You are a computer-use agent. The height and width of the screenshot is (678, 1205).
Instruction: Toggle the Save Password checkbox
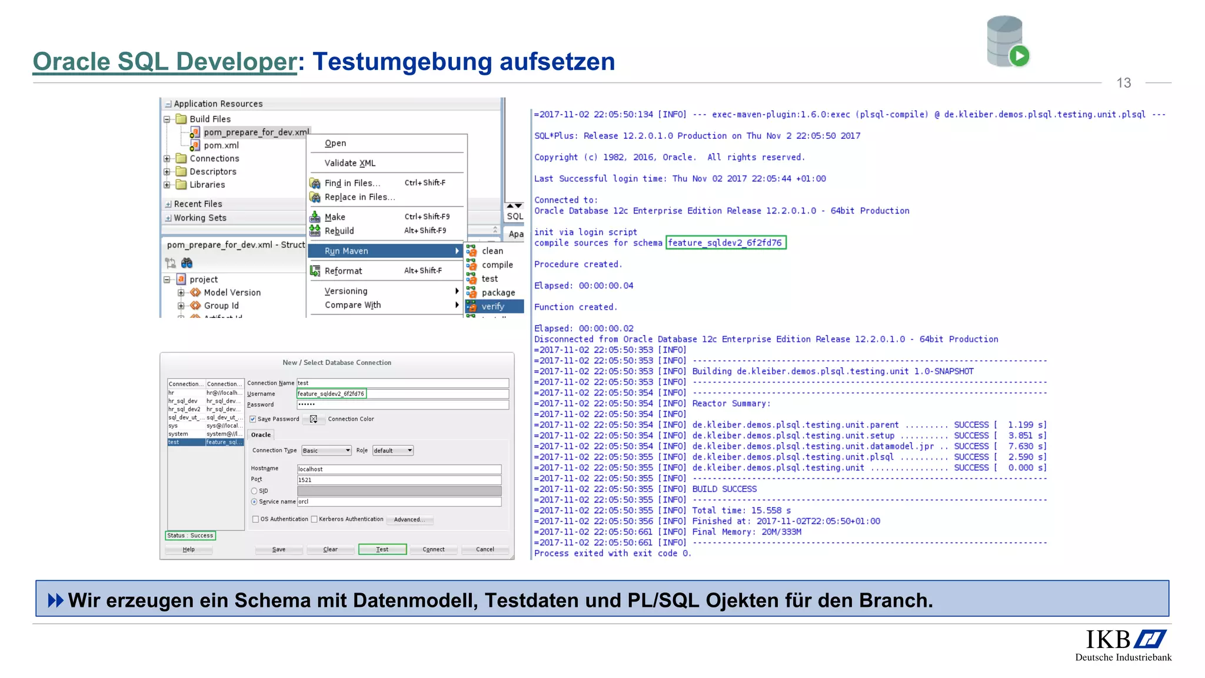click(252, 419)
